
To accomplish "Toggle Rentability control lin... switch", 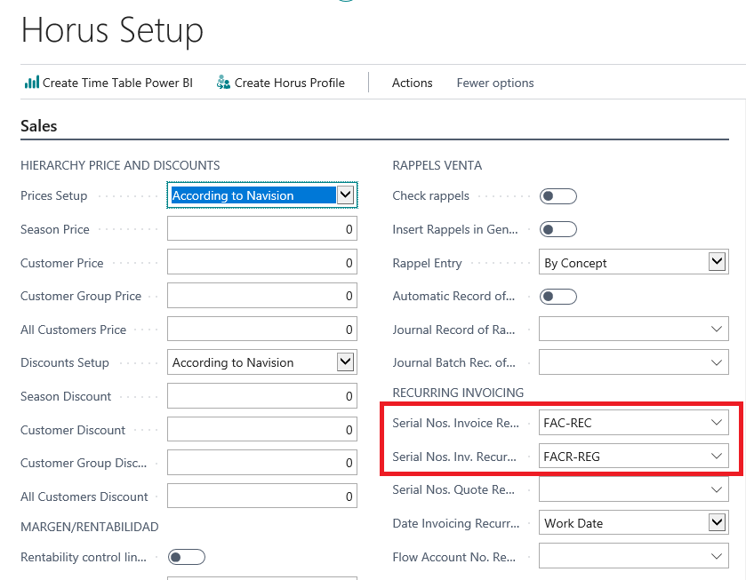I will [x=187, y=557].
